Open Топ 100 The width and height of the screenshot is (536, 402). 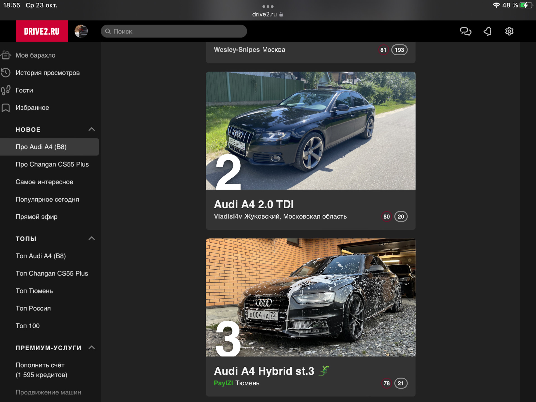pos(28,326)
